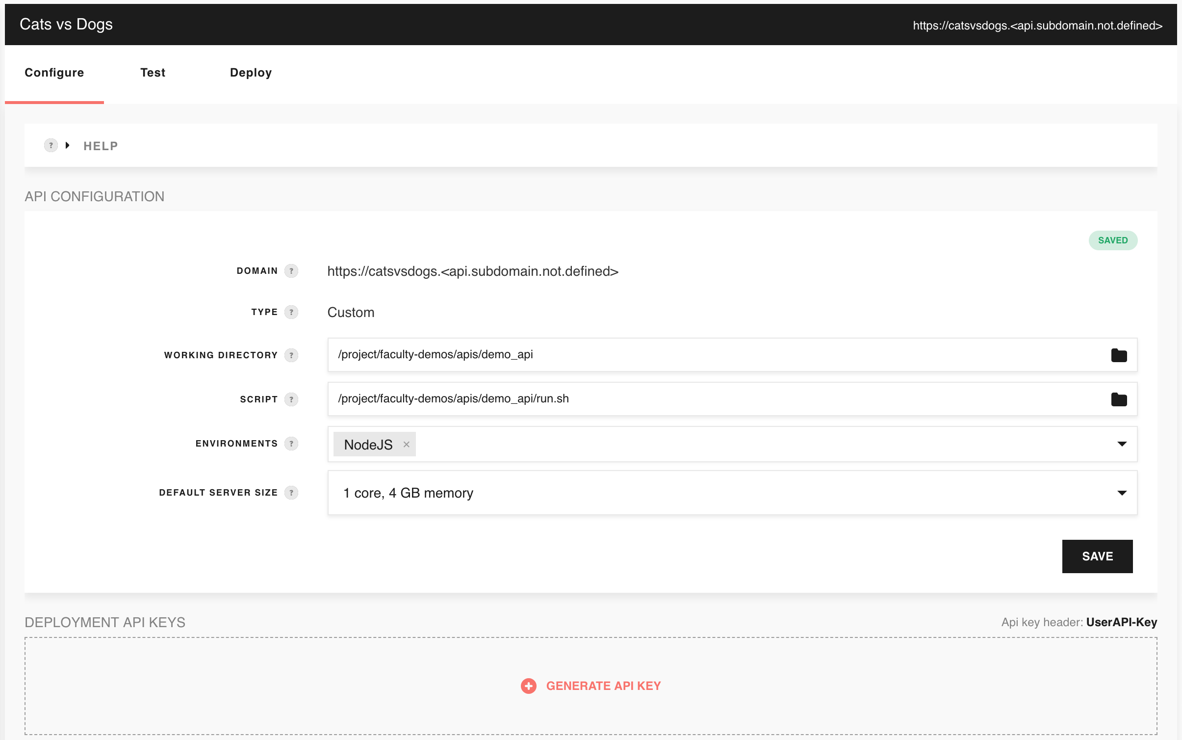
Task: Click the Working Directory path field
Action: point(711,355)
